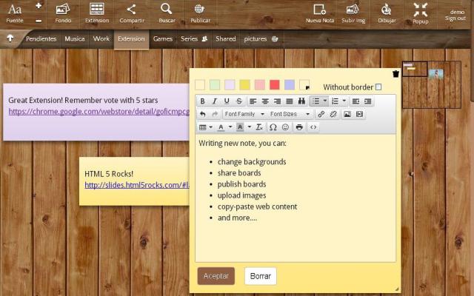Open the chrome.google.com webstore link
This screenshot has height=296, width=474.
coord(99,112)
